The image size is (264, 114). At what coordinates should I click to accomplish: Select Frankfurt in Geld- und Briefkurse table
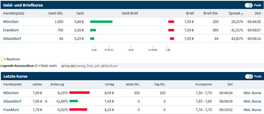tap(11, 30)
